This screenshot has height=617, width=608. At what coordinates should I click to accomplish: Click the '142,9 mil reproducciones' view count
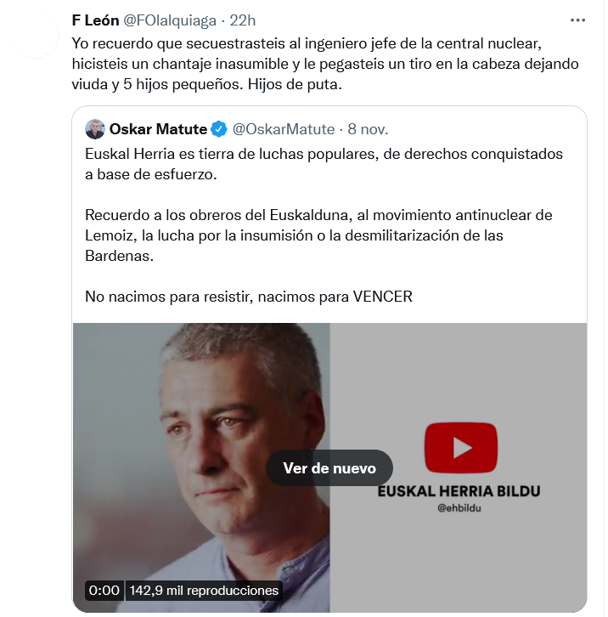204,591
